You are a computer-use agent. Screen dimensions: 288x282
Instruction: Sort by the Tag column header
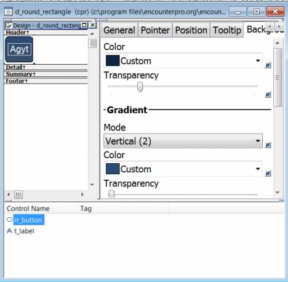[x=123, y=209]
